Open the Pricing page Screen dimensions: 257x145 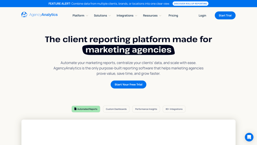173,15
